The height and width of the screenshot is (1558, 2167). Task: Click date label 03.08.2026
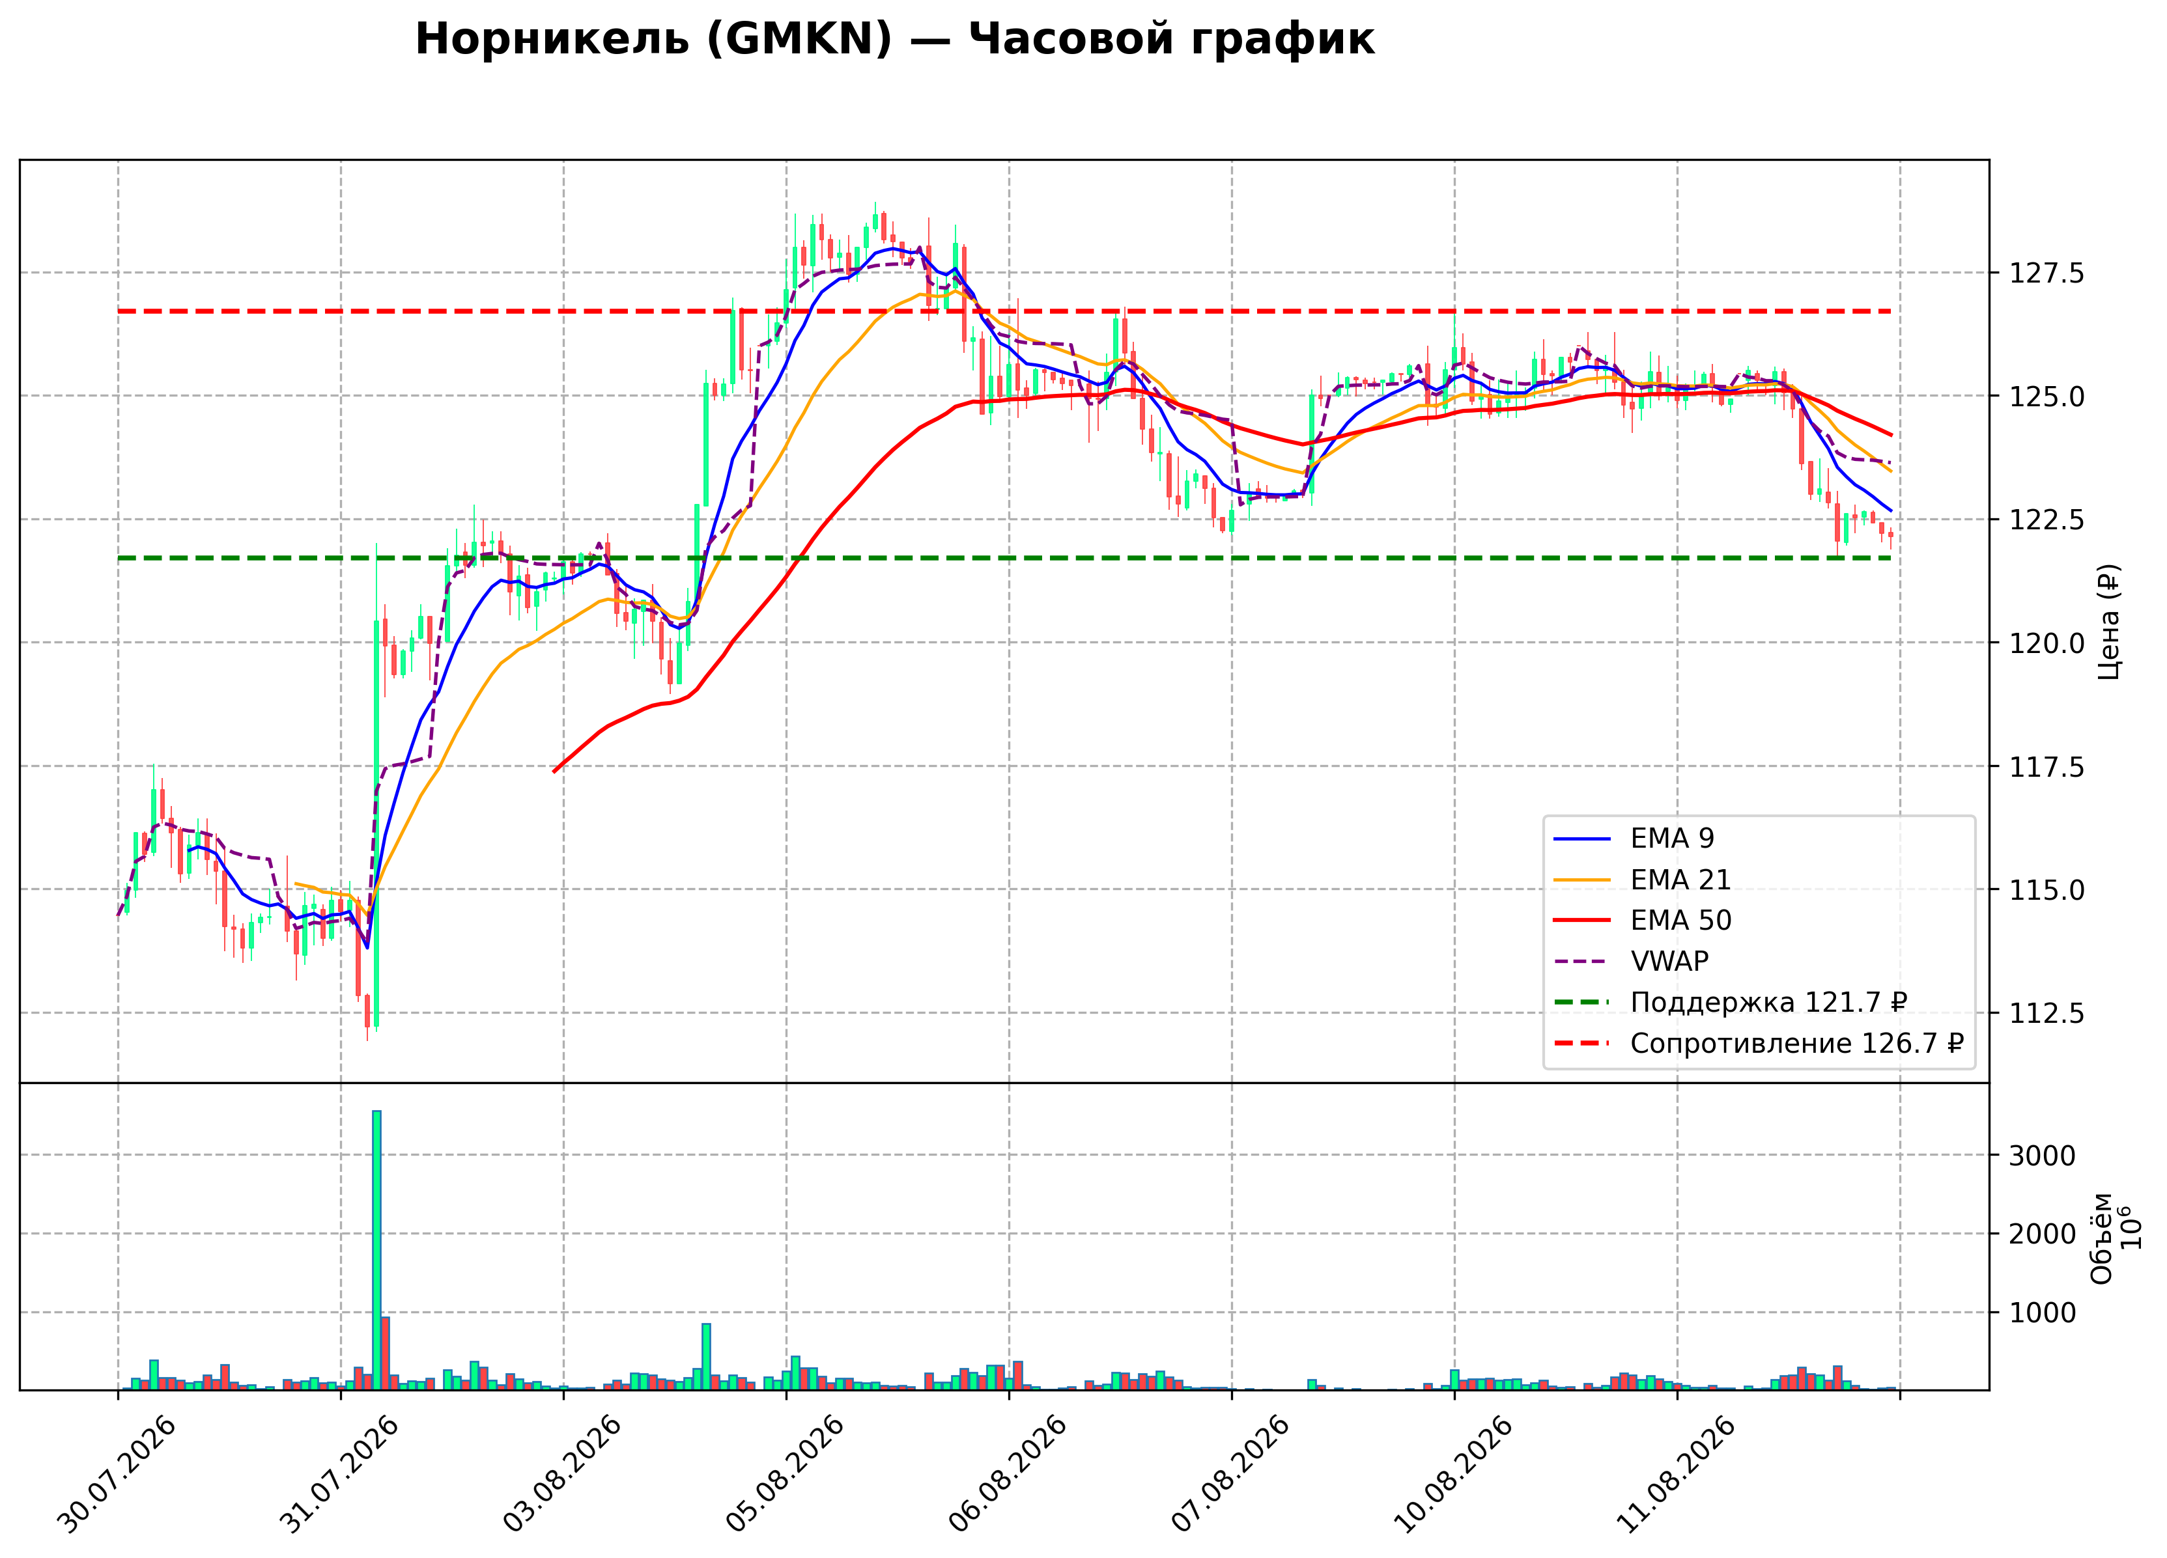[562, 1476]
